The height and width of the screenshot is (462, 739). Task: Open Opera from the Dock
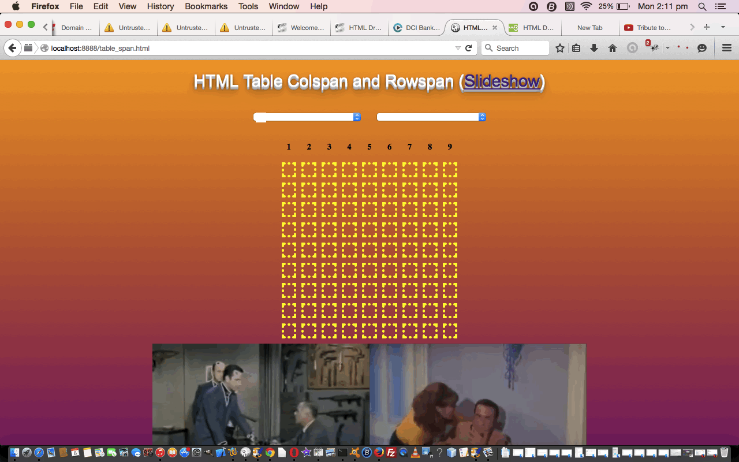tap(294, 453)
